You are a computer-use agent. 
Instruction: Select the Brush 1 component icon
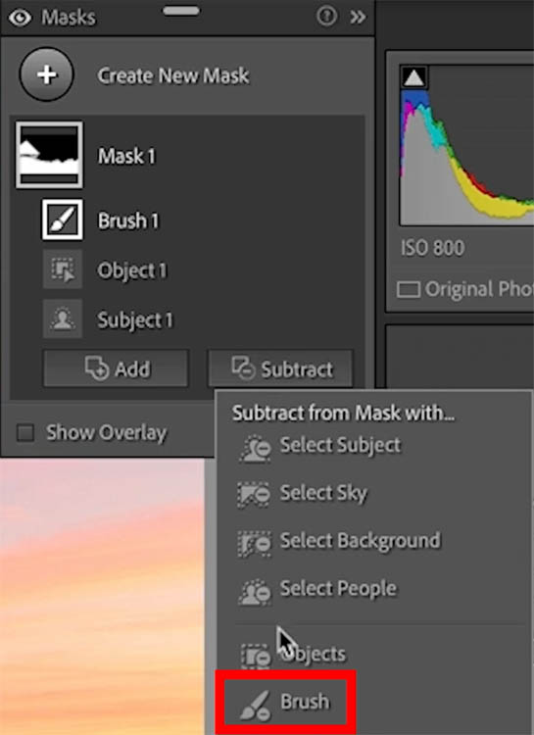point(63,220)
